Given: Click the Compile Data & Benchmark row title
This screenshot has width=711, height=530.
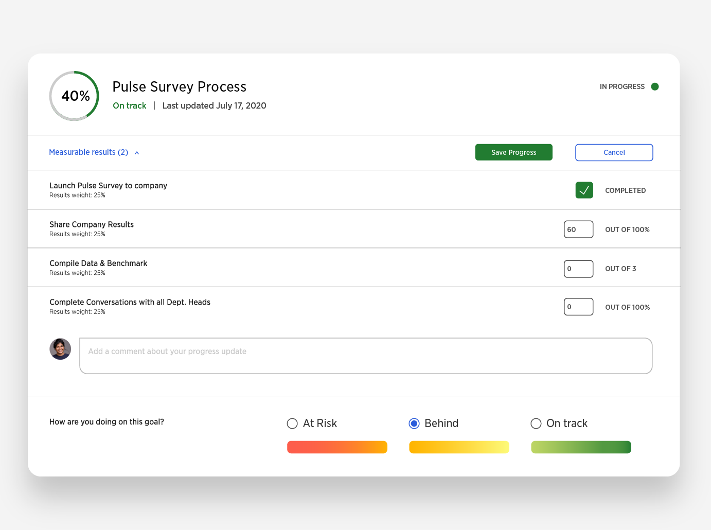Looking at the screenshot, I should pos(98,263).
